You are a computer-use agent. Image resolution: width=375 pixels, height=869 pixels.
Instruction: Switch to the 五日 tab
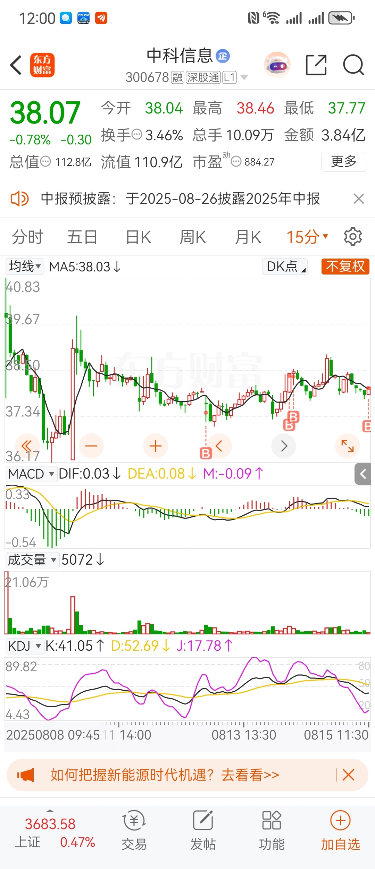click(x=82, y=237)
